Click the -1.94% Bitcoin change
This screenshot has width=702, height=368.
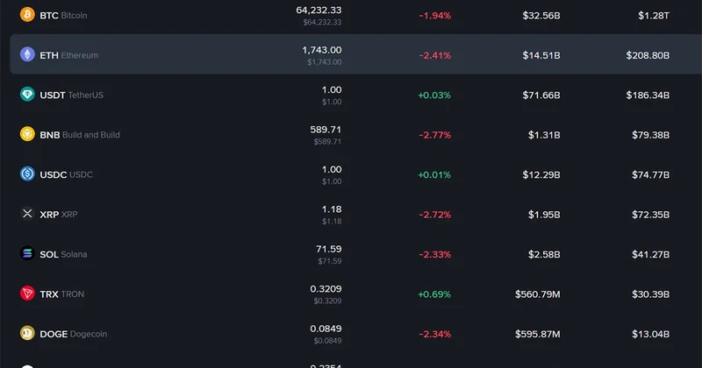tap(434, 16)
